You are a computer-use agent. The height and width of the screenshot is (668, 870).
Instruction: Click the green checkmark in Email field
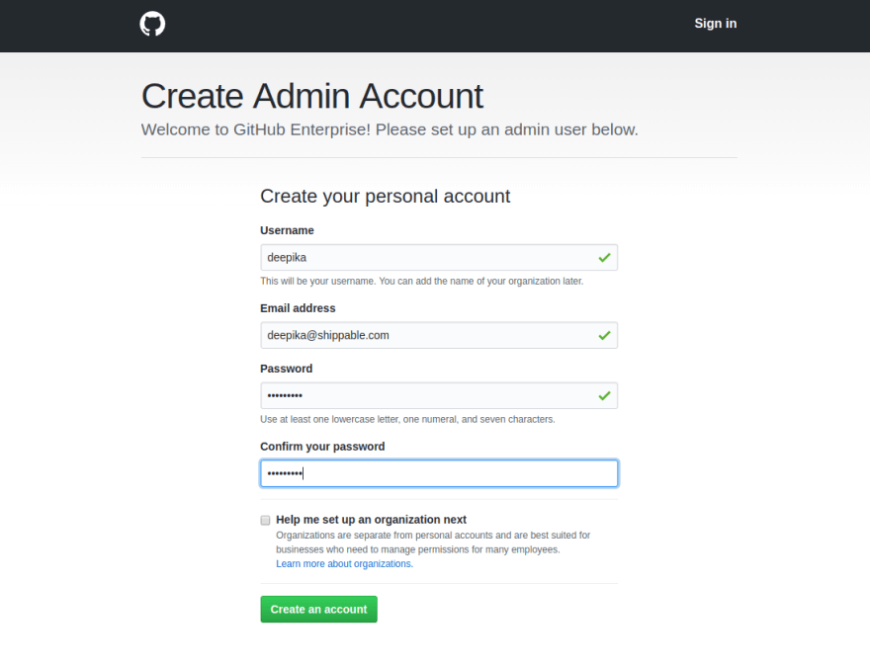[604, 335]
